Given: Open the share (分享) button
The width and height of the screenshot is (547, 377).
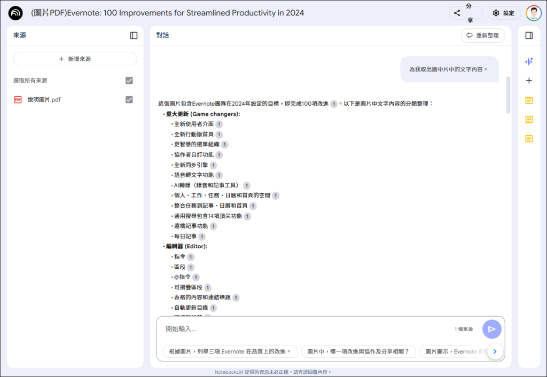Looking at the screenshot, I should point(465,13).
